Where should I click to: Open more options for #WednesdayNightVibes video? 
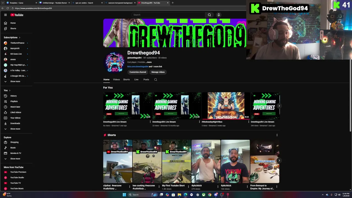pyautogui.click(x=249, y=122)
